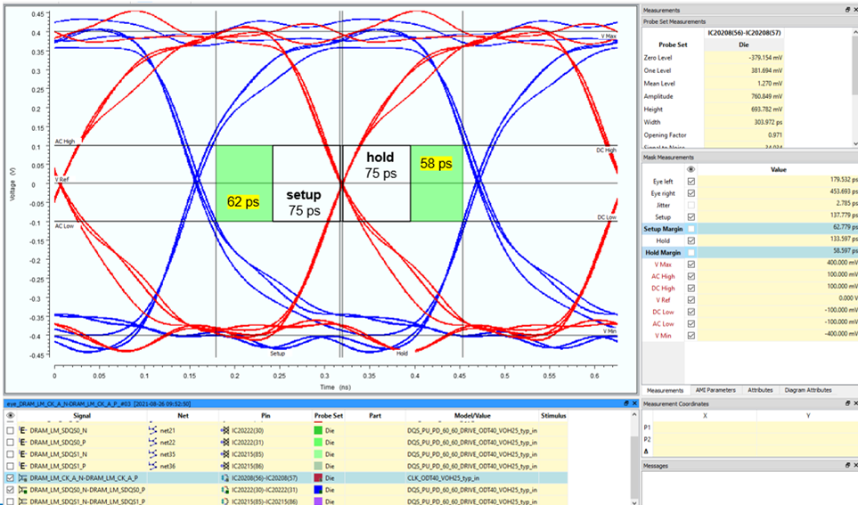The image size is (858, 505).
Task: Click the float icon on Measurements panel title
Action: tap(846, 8)
